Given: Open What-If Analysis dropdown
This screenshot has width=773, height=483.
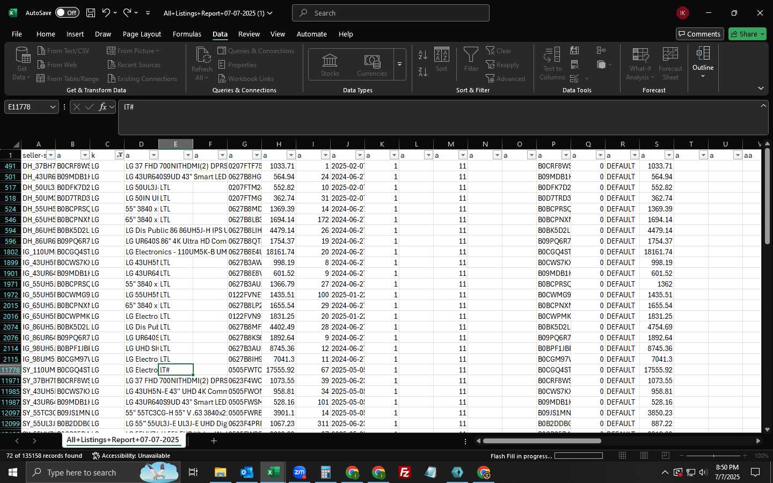Looking at the screenshot, I should 640,63.
